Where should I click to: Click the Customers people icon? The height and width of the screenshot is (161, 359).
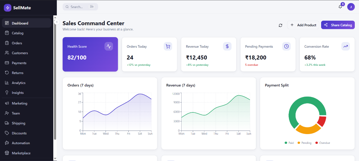click(7, 53)
